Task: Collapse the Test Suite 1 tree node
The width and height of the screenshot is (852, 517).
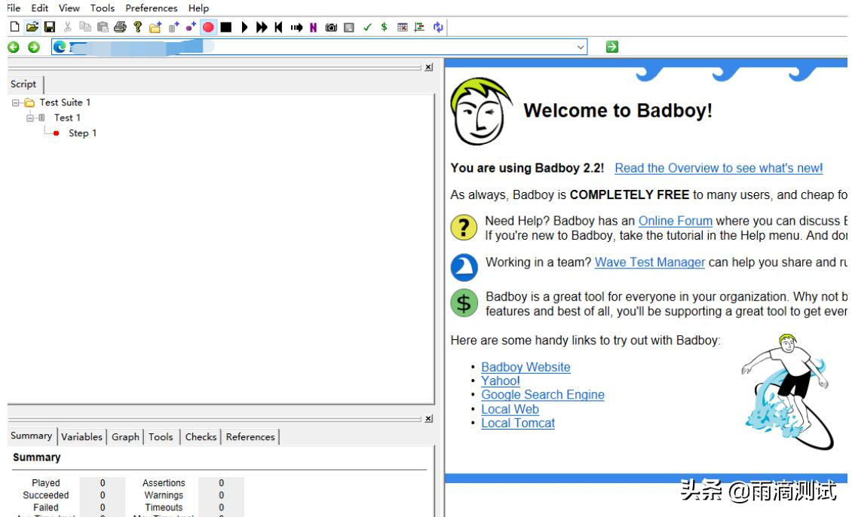Action: pos(15,102)
